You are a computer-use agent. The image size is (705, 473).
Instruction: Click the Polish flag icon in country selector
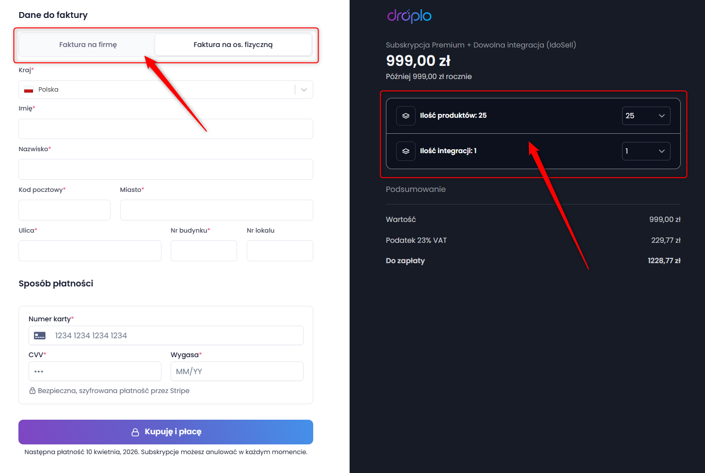[x=29, y=90]
